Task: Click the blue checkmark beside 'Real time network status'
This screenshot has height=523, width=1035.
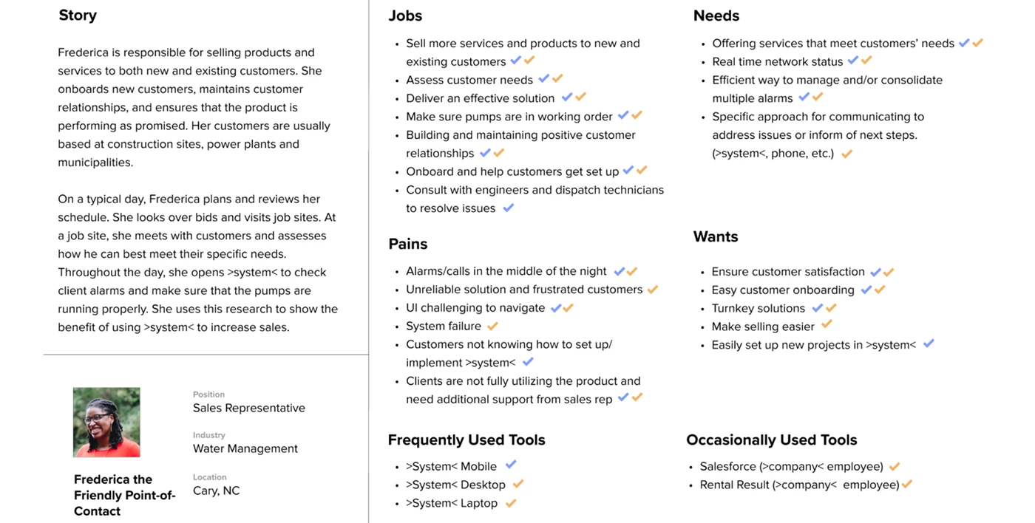Action: [x=853, y=60]
